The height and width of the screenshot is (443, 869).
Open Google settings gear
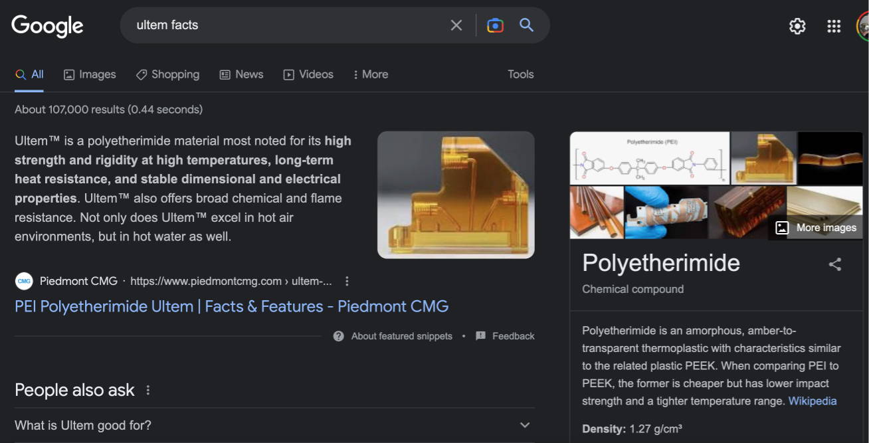click(797, 26)
